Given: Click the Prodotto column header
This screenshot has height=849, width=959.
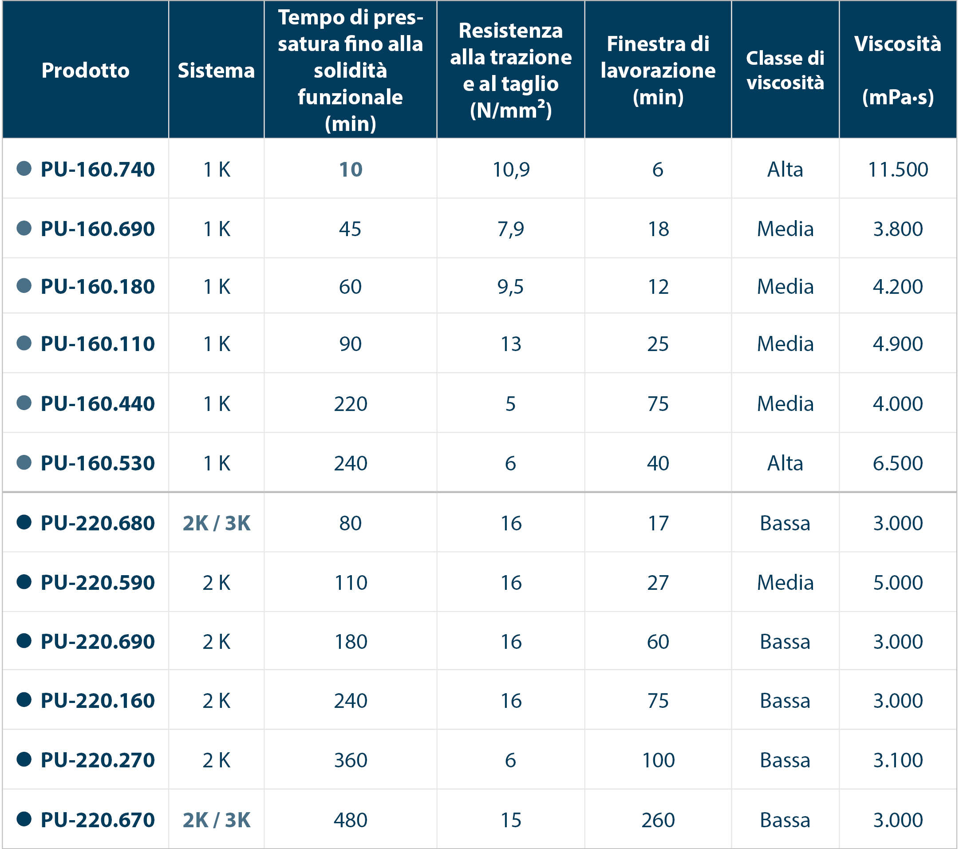Looking at the screenshot, I should [85, 71].
